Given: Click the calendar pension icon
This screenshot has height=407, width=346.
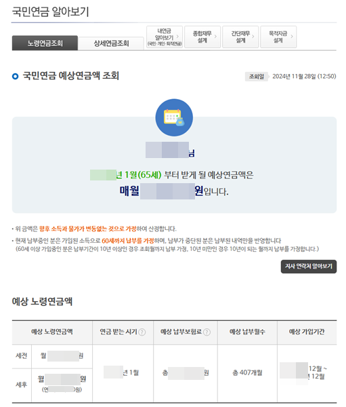Looking at the screenshot, I should click(x=174, y=117).
